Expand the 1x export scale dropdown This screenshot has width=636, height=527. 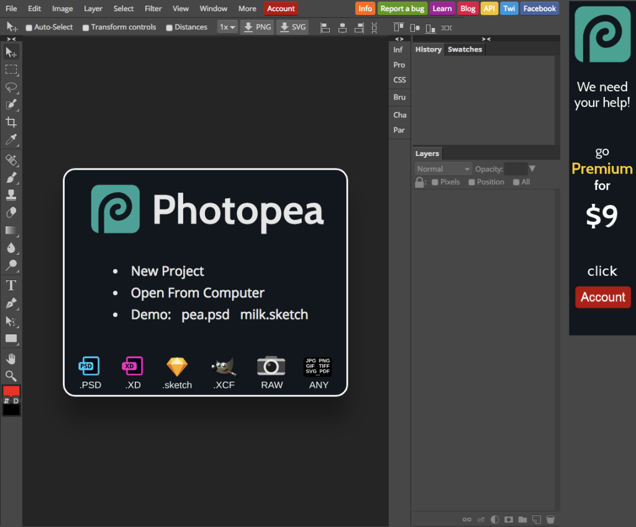click(x=227, y=27)
